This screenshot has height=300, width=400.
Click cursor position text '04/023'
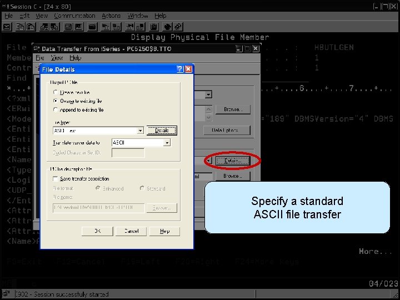pyautogui.click(x=383, y=283)
